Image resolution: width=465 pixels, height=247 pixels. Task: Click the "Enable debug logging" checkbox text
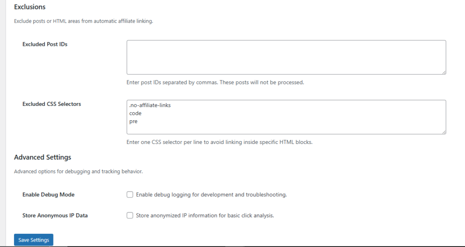click(x=212, y=195)
